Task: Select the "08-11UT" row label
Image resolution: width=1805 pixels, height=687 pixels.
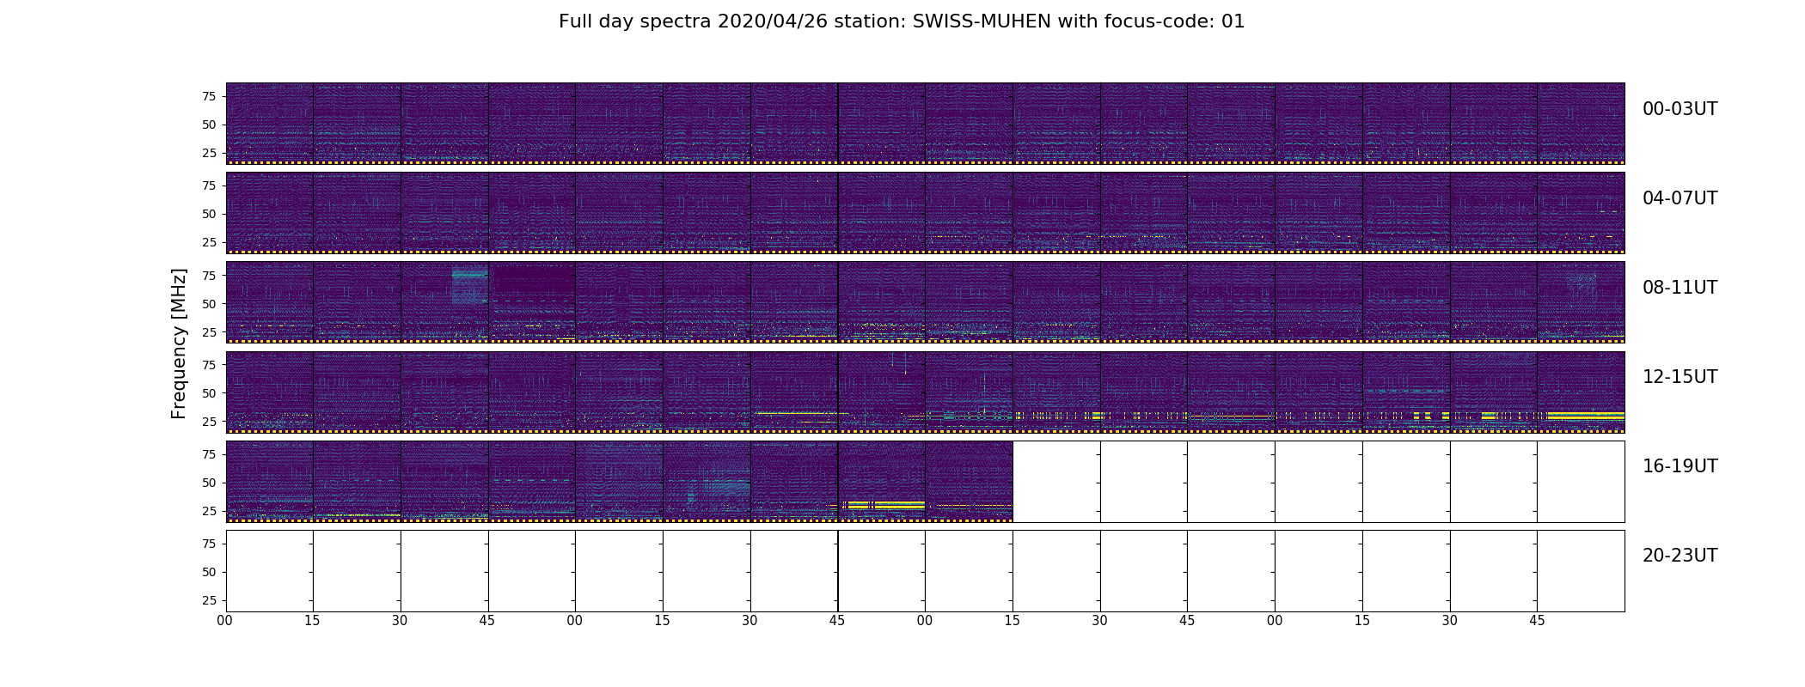Action: tap(1680, 288)
